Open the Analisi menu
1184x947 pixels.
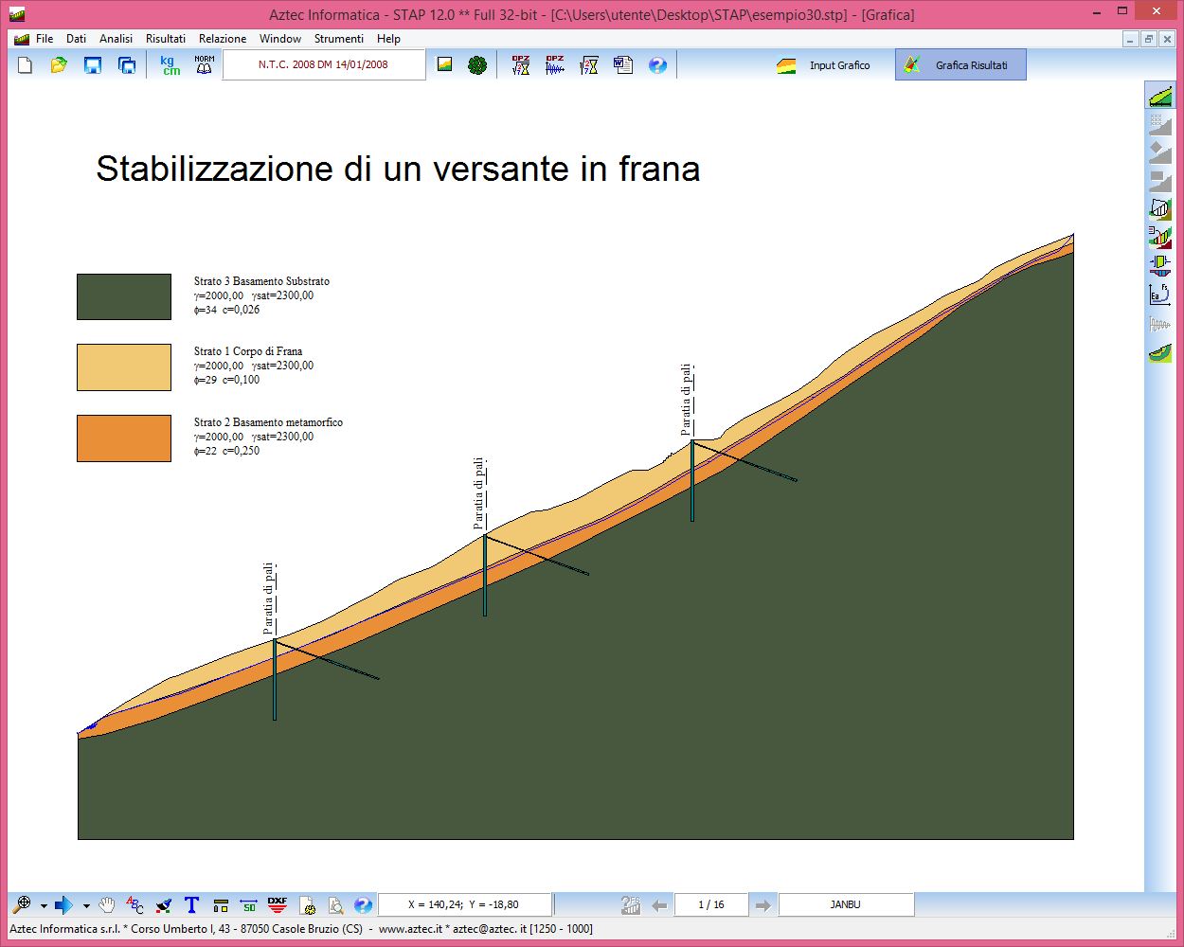click(116, 39)
